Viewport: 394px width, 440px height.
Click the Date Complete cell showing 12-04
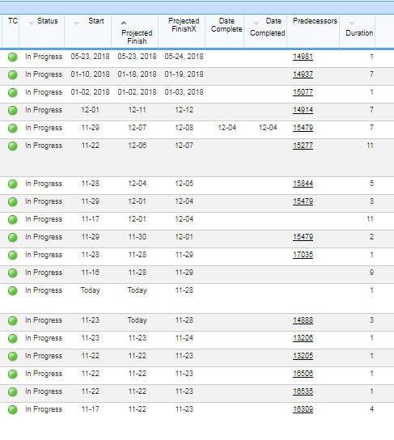[x=227, y=128]
